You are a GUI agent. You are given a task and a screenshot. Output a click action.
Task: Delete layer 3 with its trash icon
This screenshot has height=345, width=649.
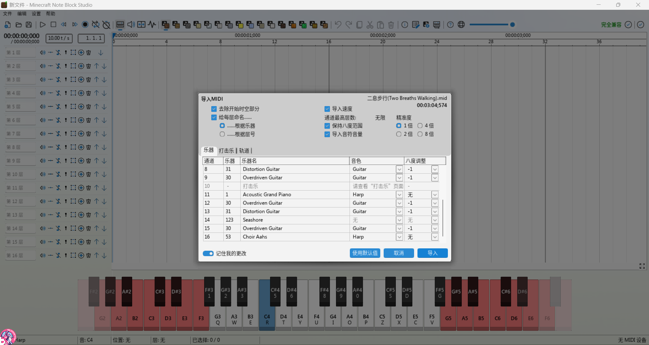pyautogui.click(x=89, y=80)
